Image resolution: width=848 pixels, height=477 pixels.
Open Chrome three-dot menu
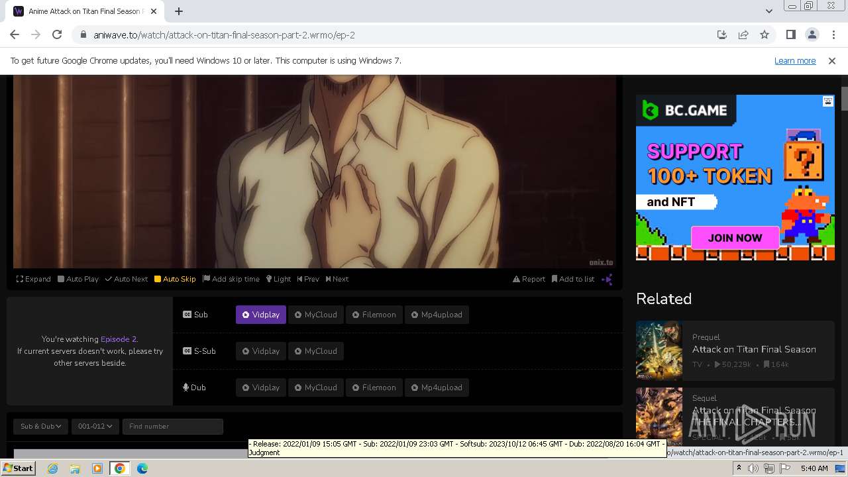coord(833,35)
